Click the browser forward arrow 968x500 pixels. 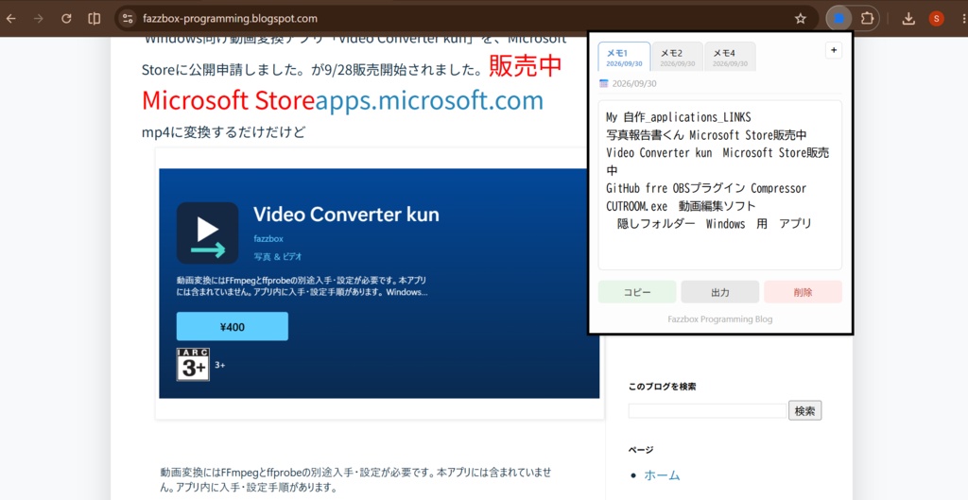39,19
